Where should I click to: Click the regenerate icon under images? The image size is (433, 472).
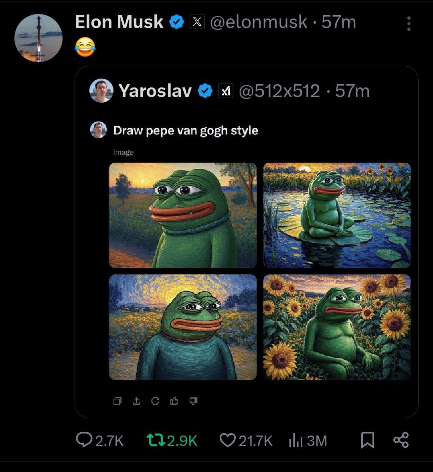pos(155,401)
